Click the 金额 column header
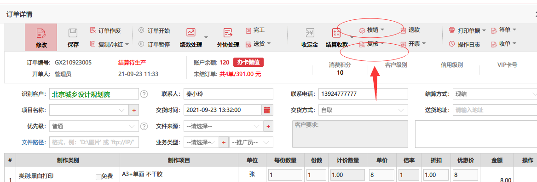Screen dimensions: 537x182 tap(496, 160)
